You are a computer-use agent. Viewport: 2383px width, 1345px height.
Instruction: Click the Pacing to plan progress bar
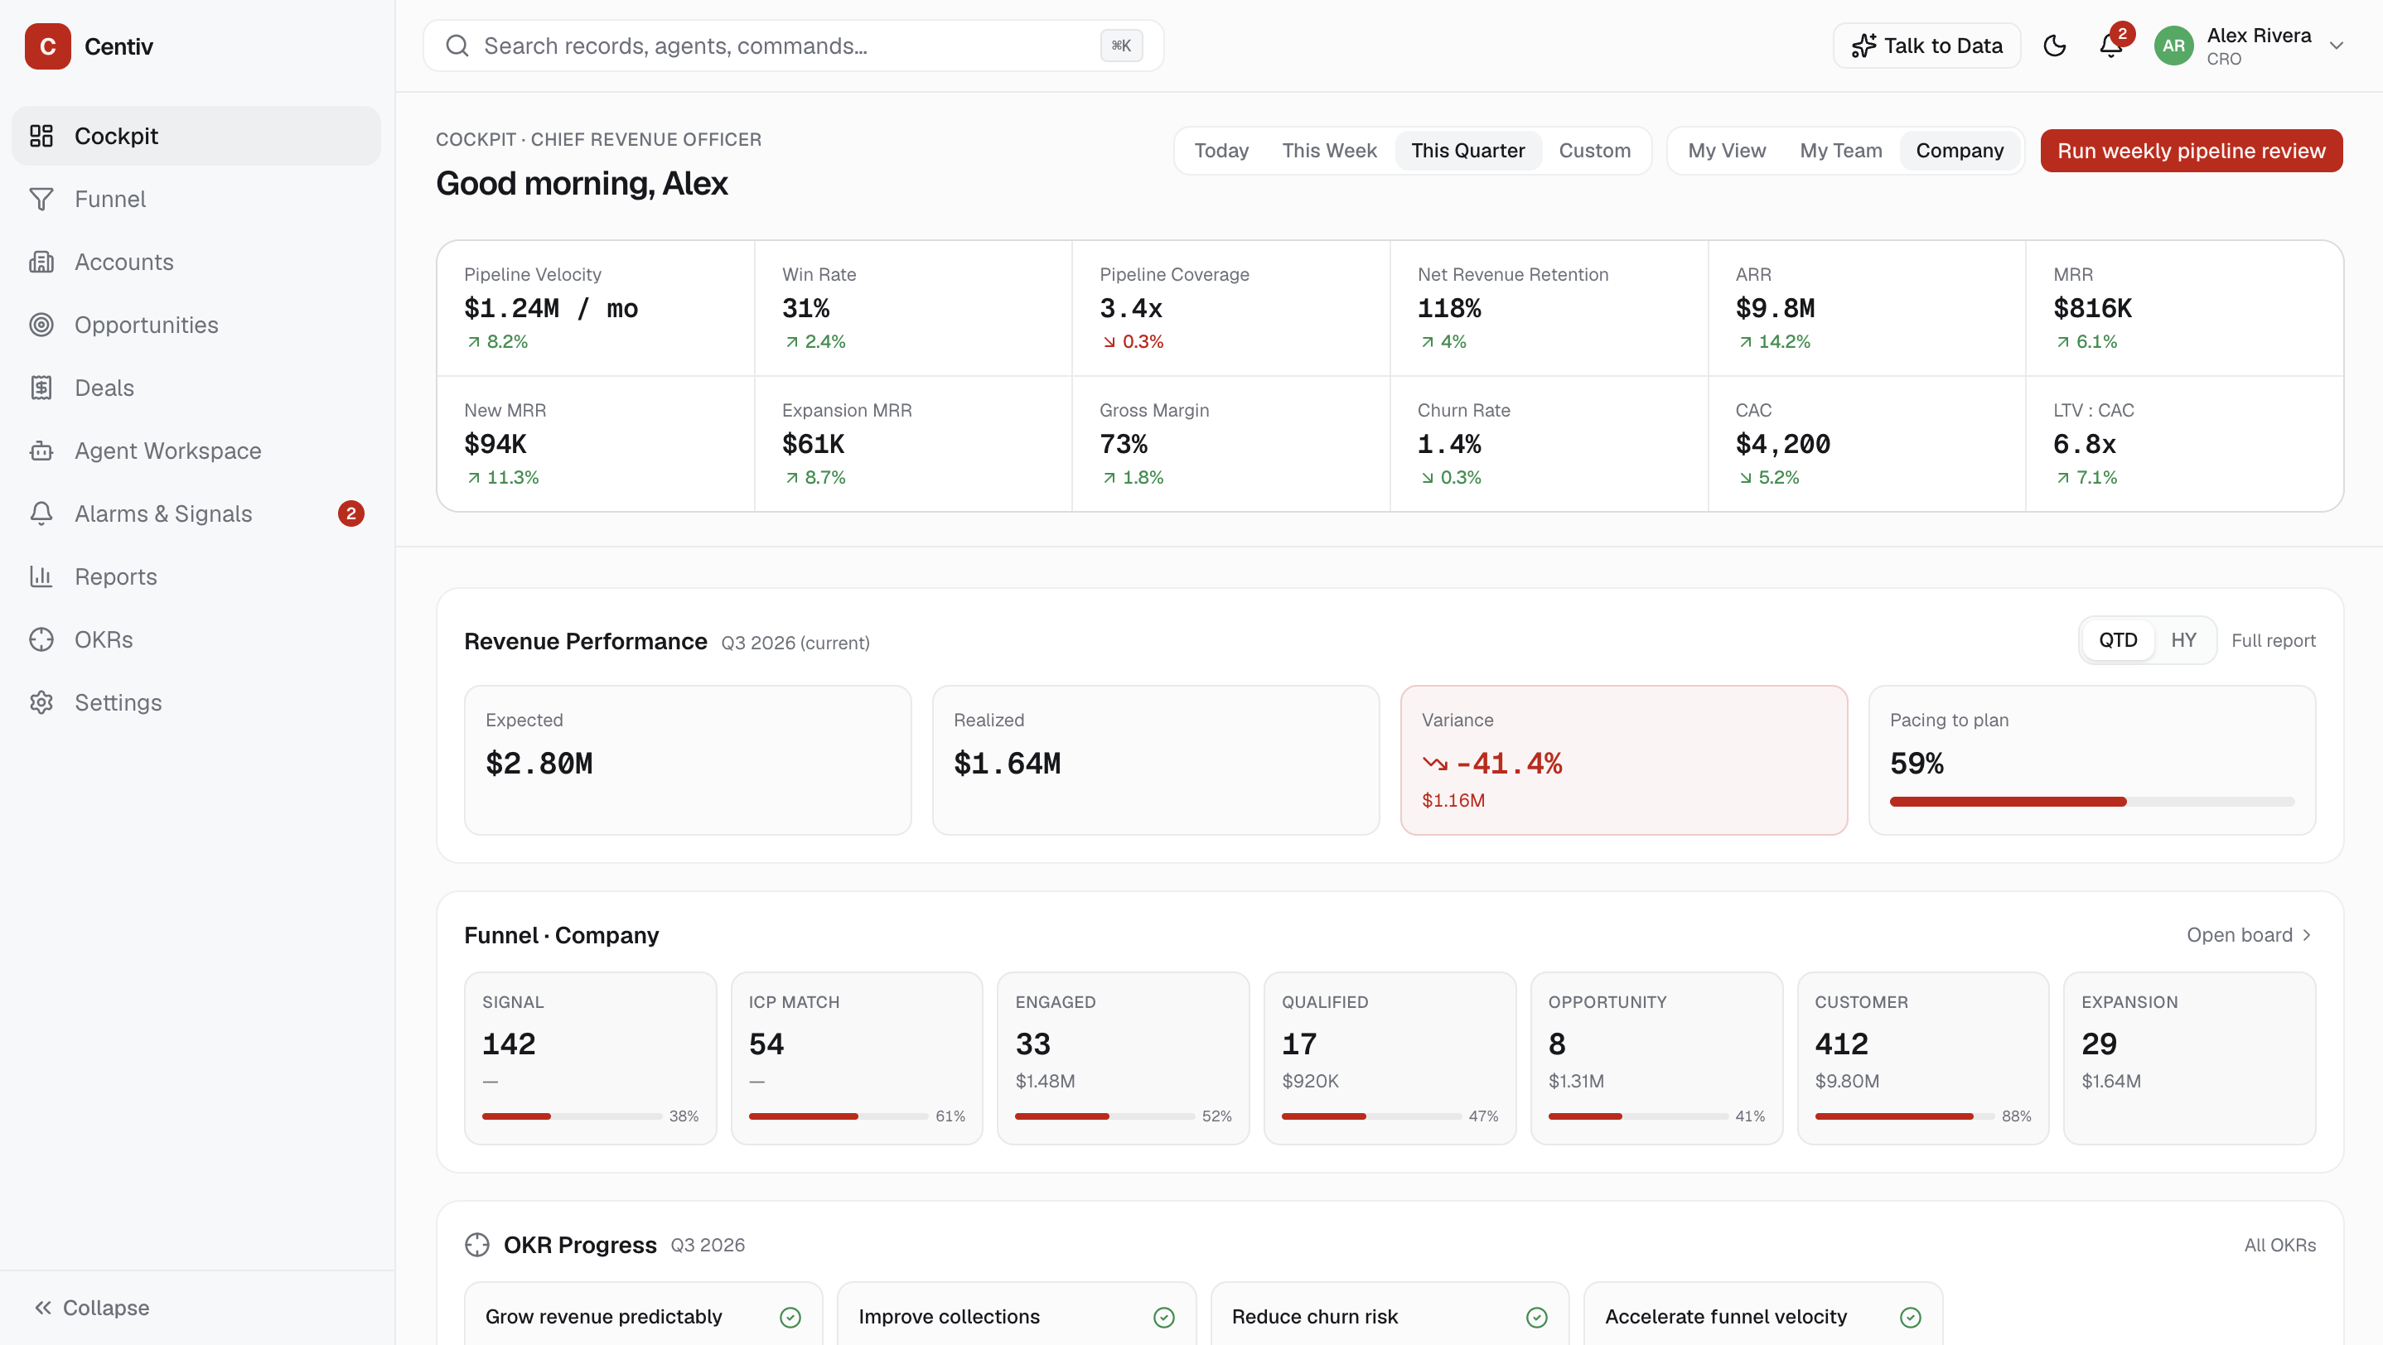coord(2091,802)
